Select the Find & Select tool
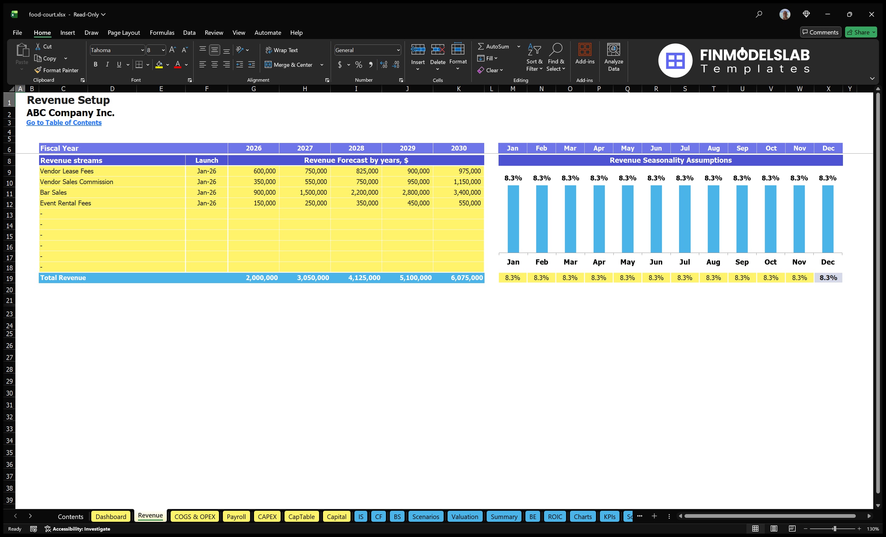Viewport: 886px width, 537px height. coord(556,57)
